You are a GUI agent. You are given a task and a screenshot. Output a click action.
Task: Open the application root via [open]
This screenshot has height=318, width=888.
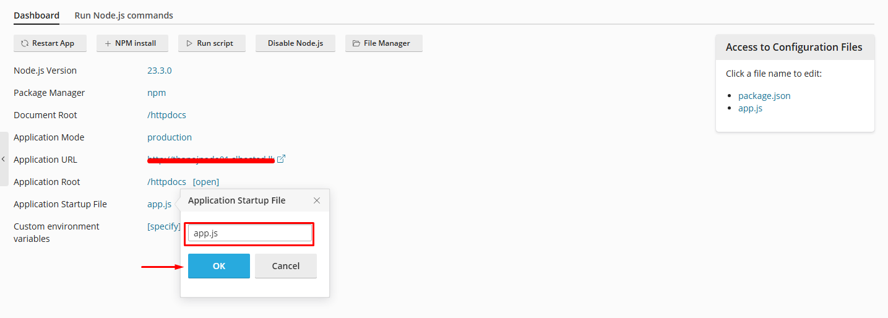click(206, 182)
